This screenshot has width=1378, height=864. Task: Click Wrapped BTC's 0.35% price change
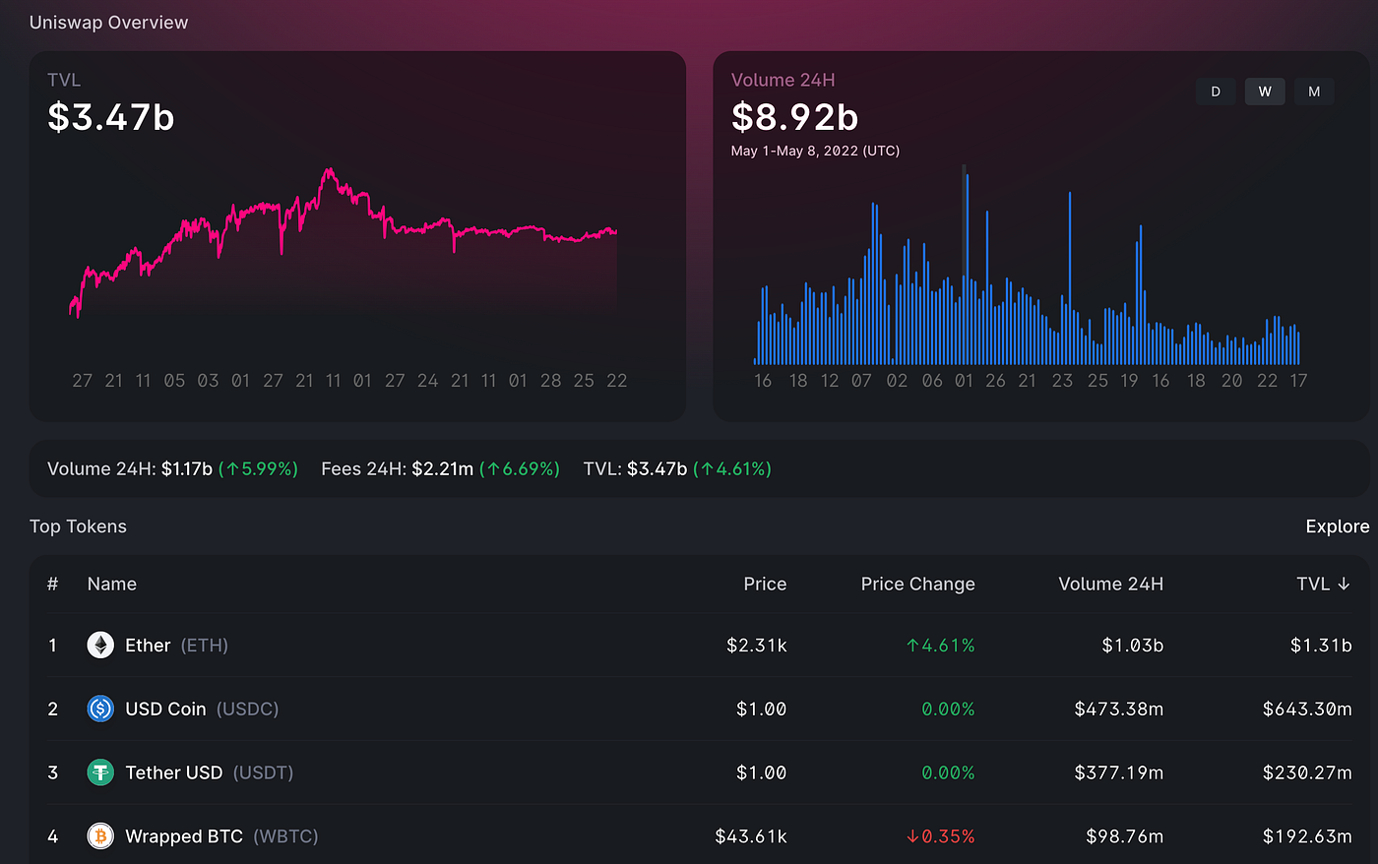coord(940,836)
